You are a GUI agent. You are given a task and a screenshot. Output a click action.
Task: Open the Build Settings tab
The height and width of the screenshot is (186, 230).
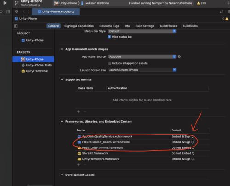[145, 26]
